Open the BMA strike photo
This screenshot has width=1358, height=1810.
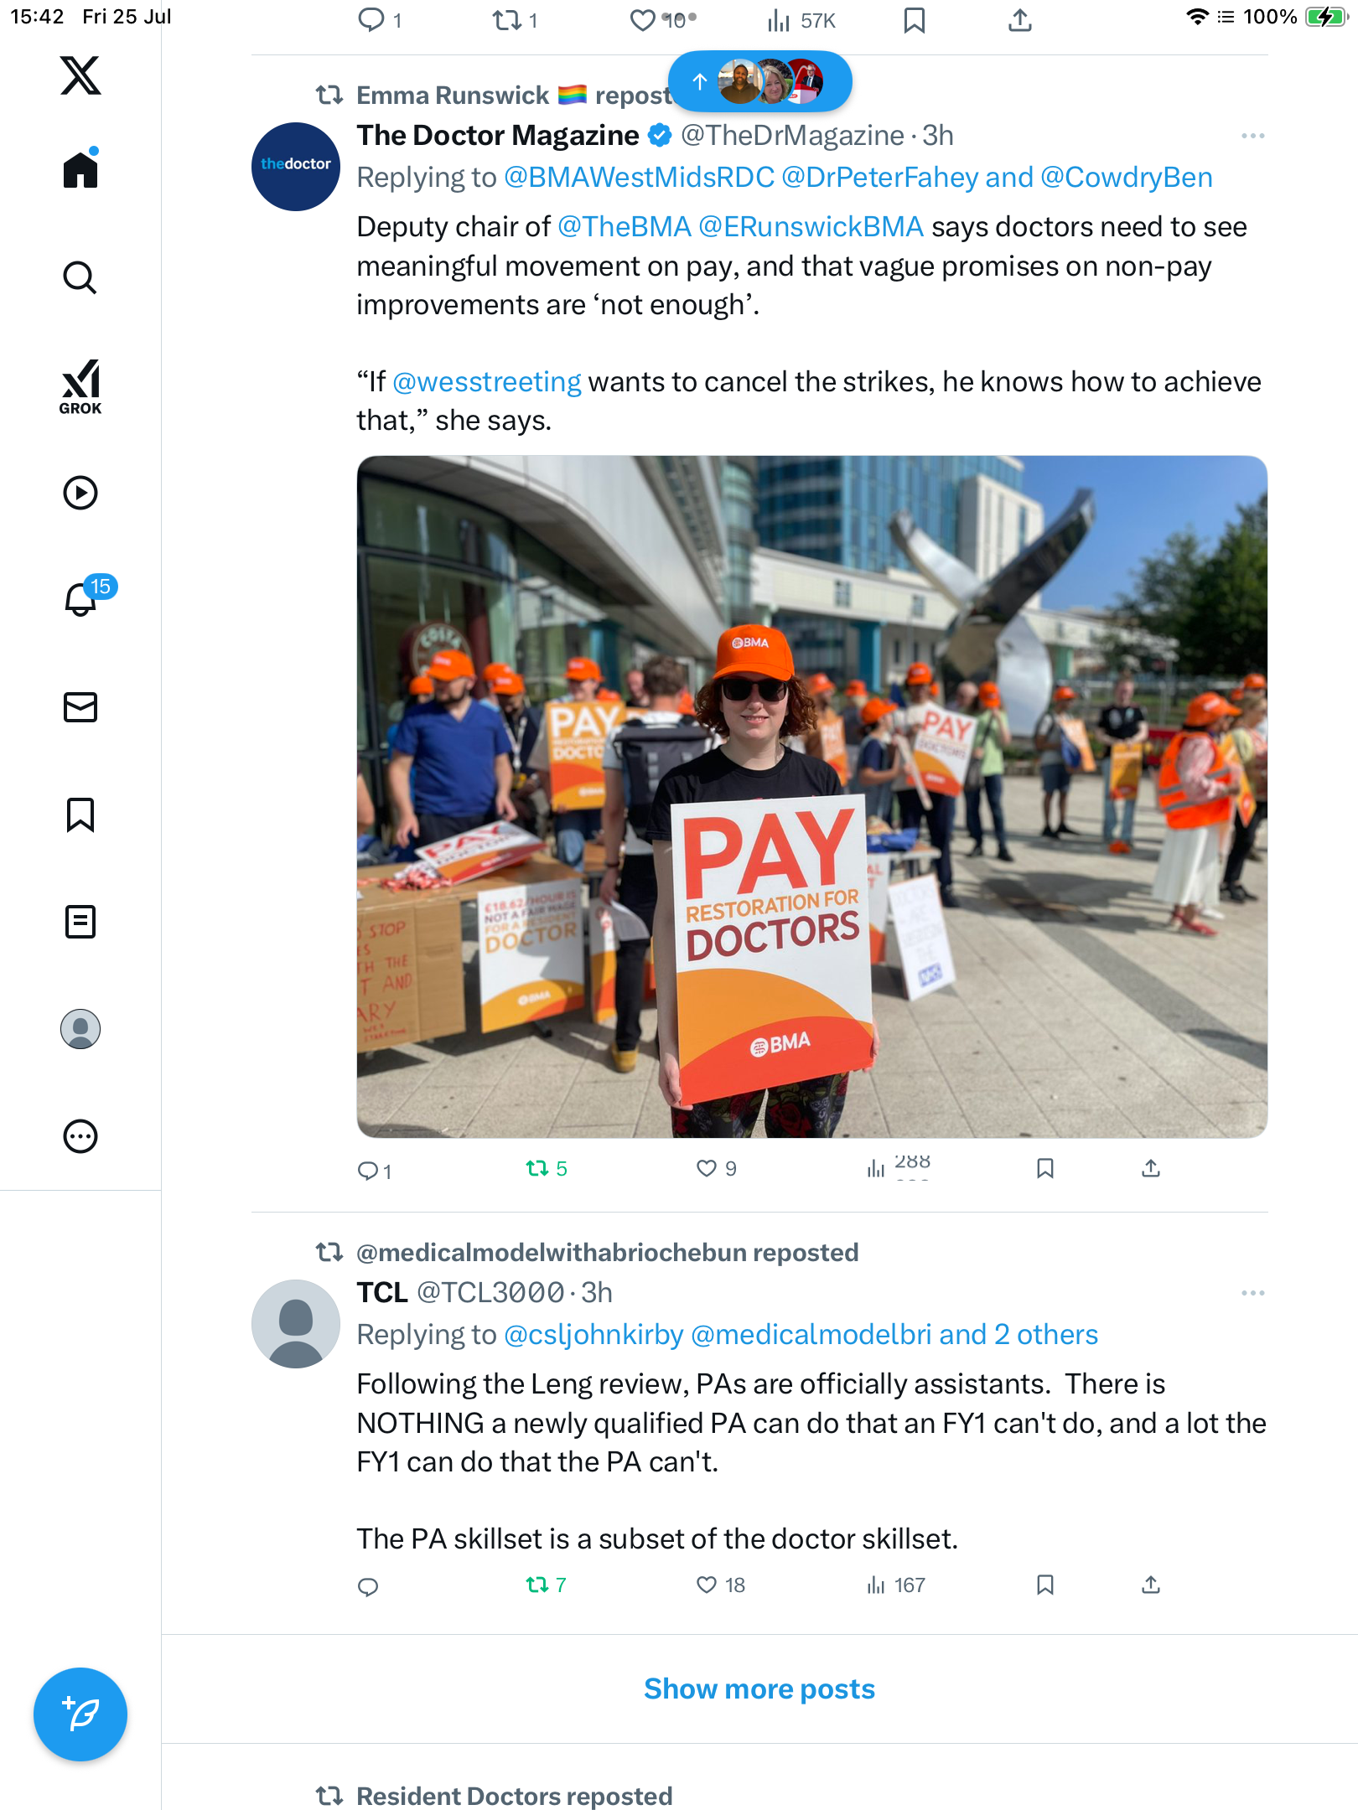point(812,797)
